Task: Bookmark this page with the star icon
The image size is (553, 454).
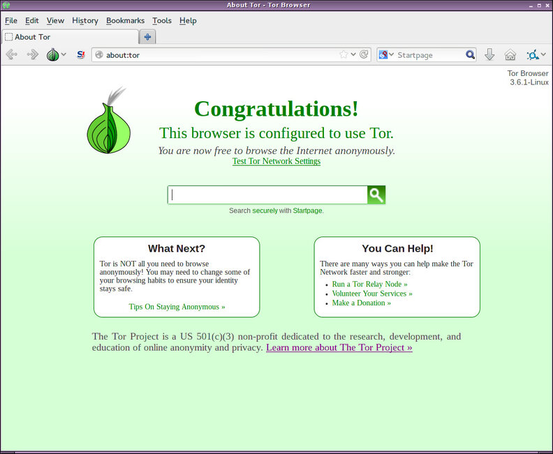Action: pyautogui.click(x=344, y=54)
